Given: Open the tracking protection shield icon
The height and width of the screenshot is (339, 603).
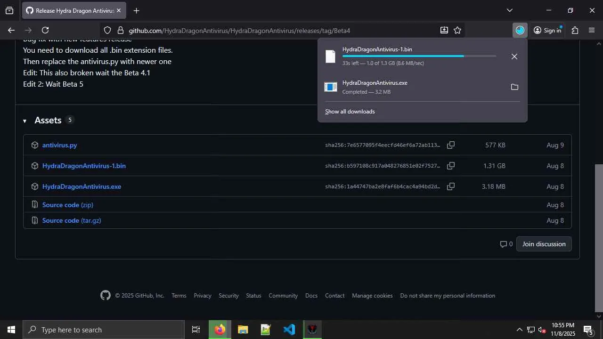Looking at the screenshot, I should [107, 30].
